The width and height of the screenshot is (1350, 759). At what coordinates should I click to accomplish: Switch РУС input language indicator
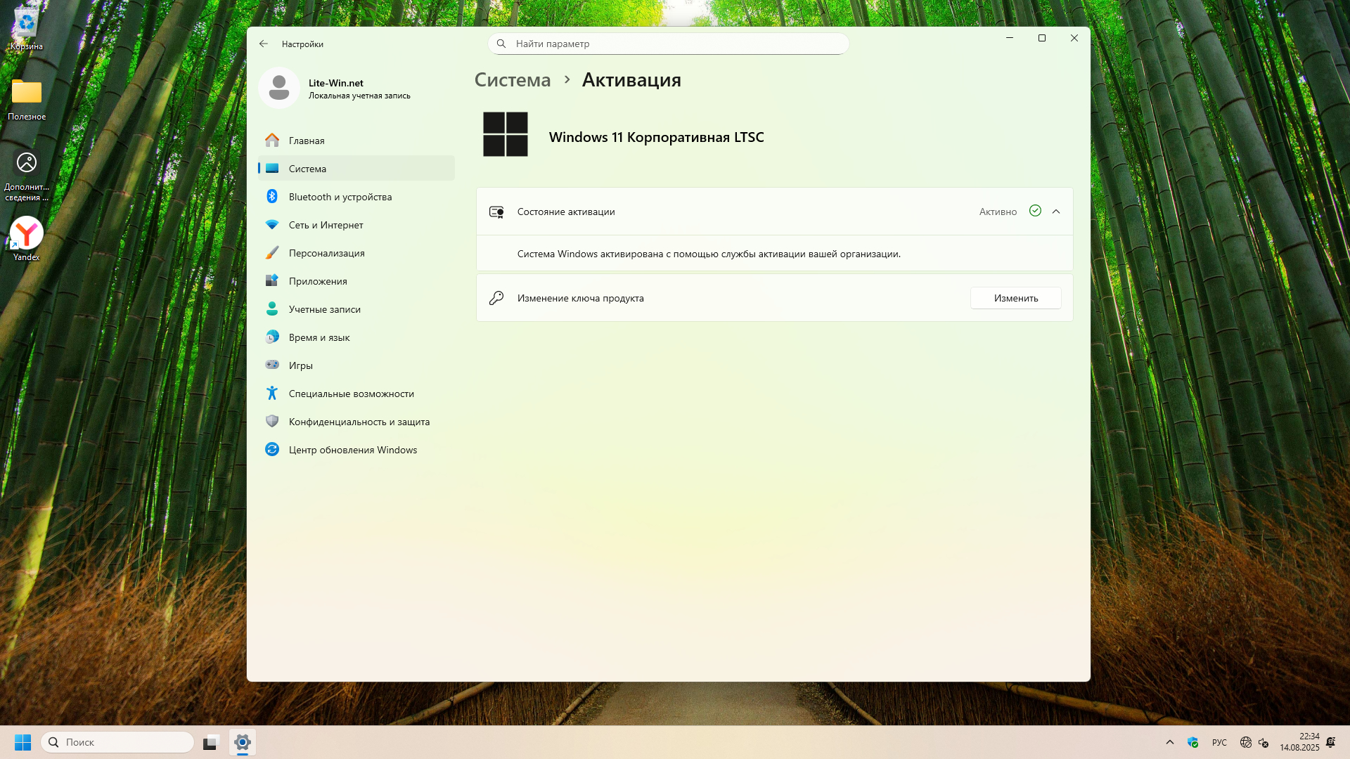(1219, 742)
